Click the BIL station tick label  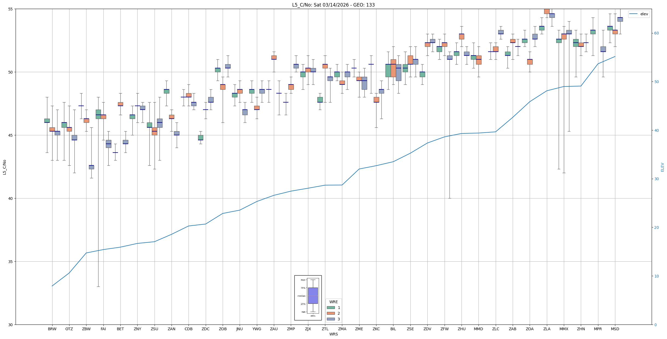393,329
